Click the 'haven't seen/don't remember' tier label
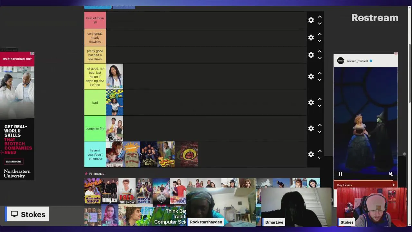The height and width of the screenshot is (232, 412). click(95, 154)
